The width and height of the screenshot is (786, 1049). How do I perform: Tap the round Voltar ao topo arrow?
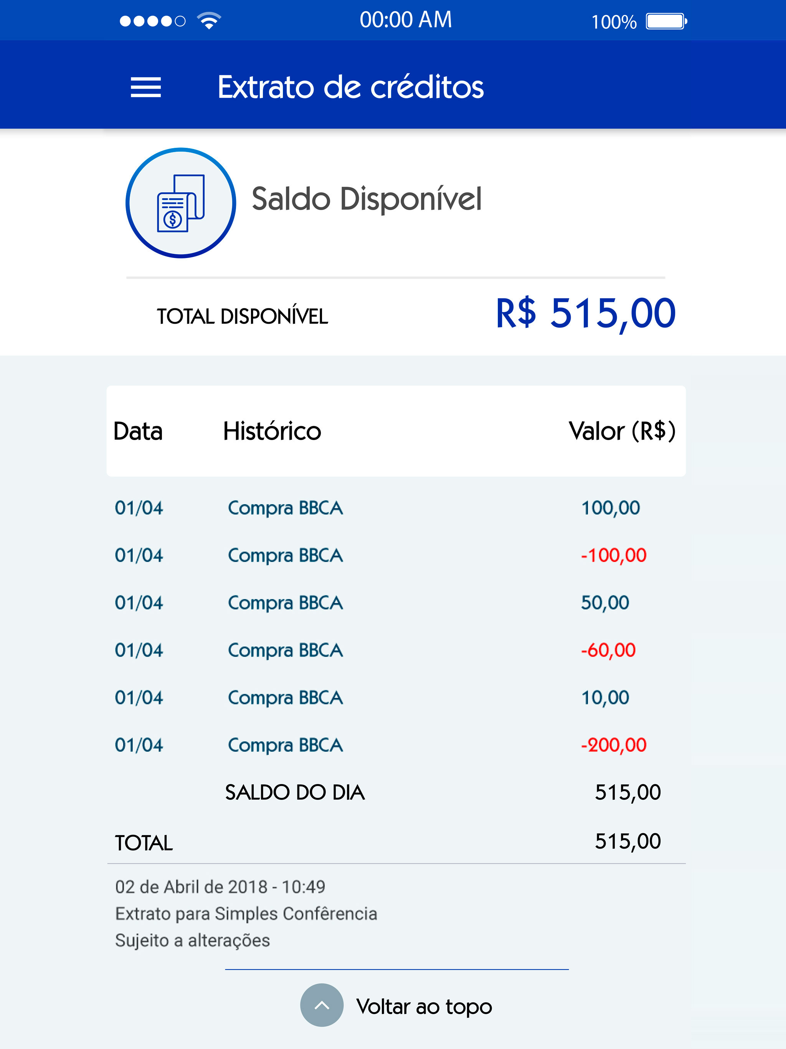[322, 1005]
